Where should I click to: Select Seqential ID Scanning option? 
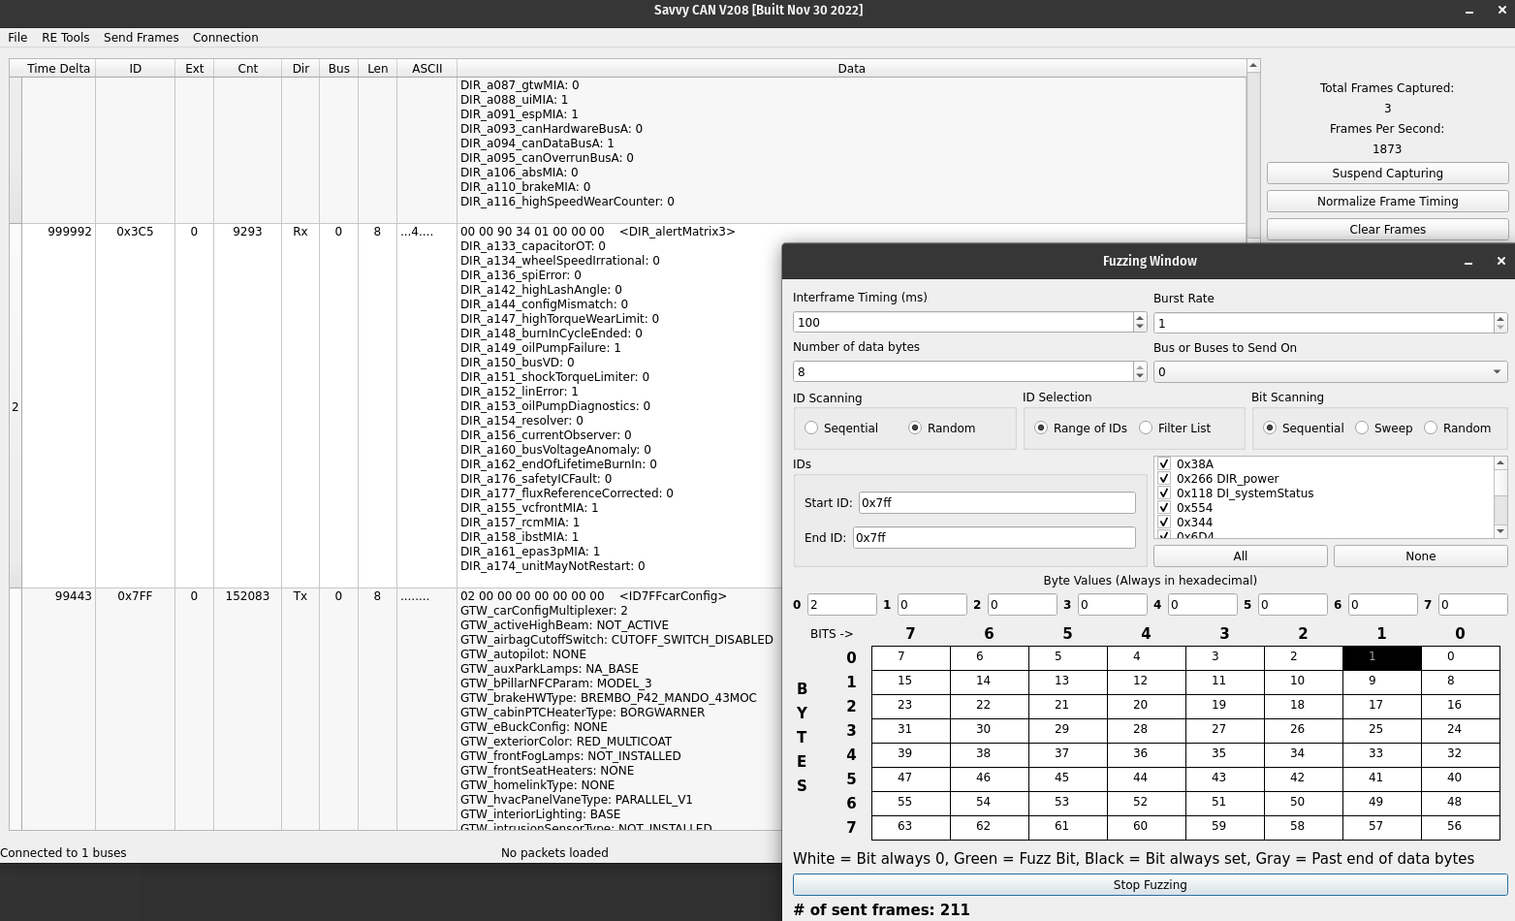click(x=841, y=429)
